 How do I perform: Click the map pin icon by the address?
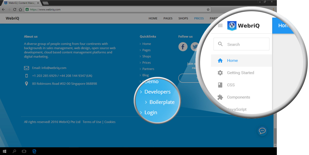point(27,84)
